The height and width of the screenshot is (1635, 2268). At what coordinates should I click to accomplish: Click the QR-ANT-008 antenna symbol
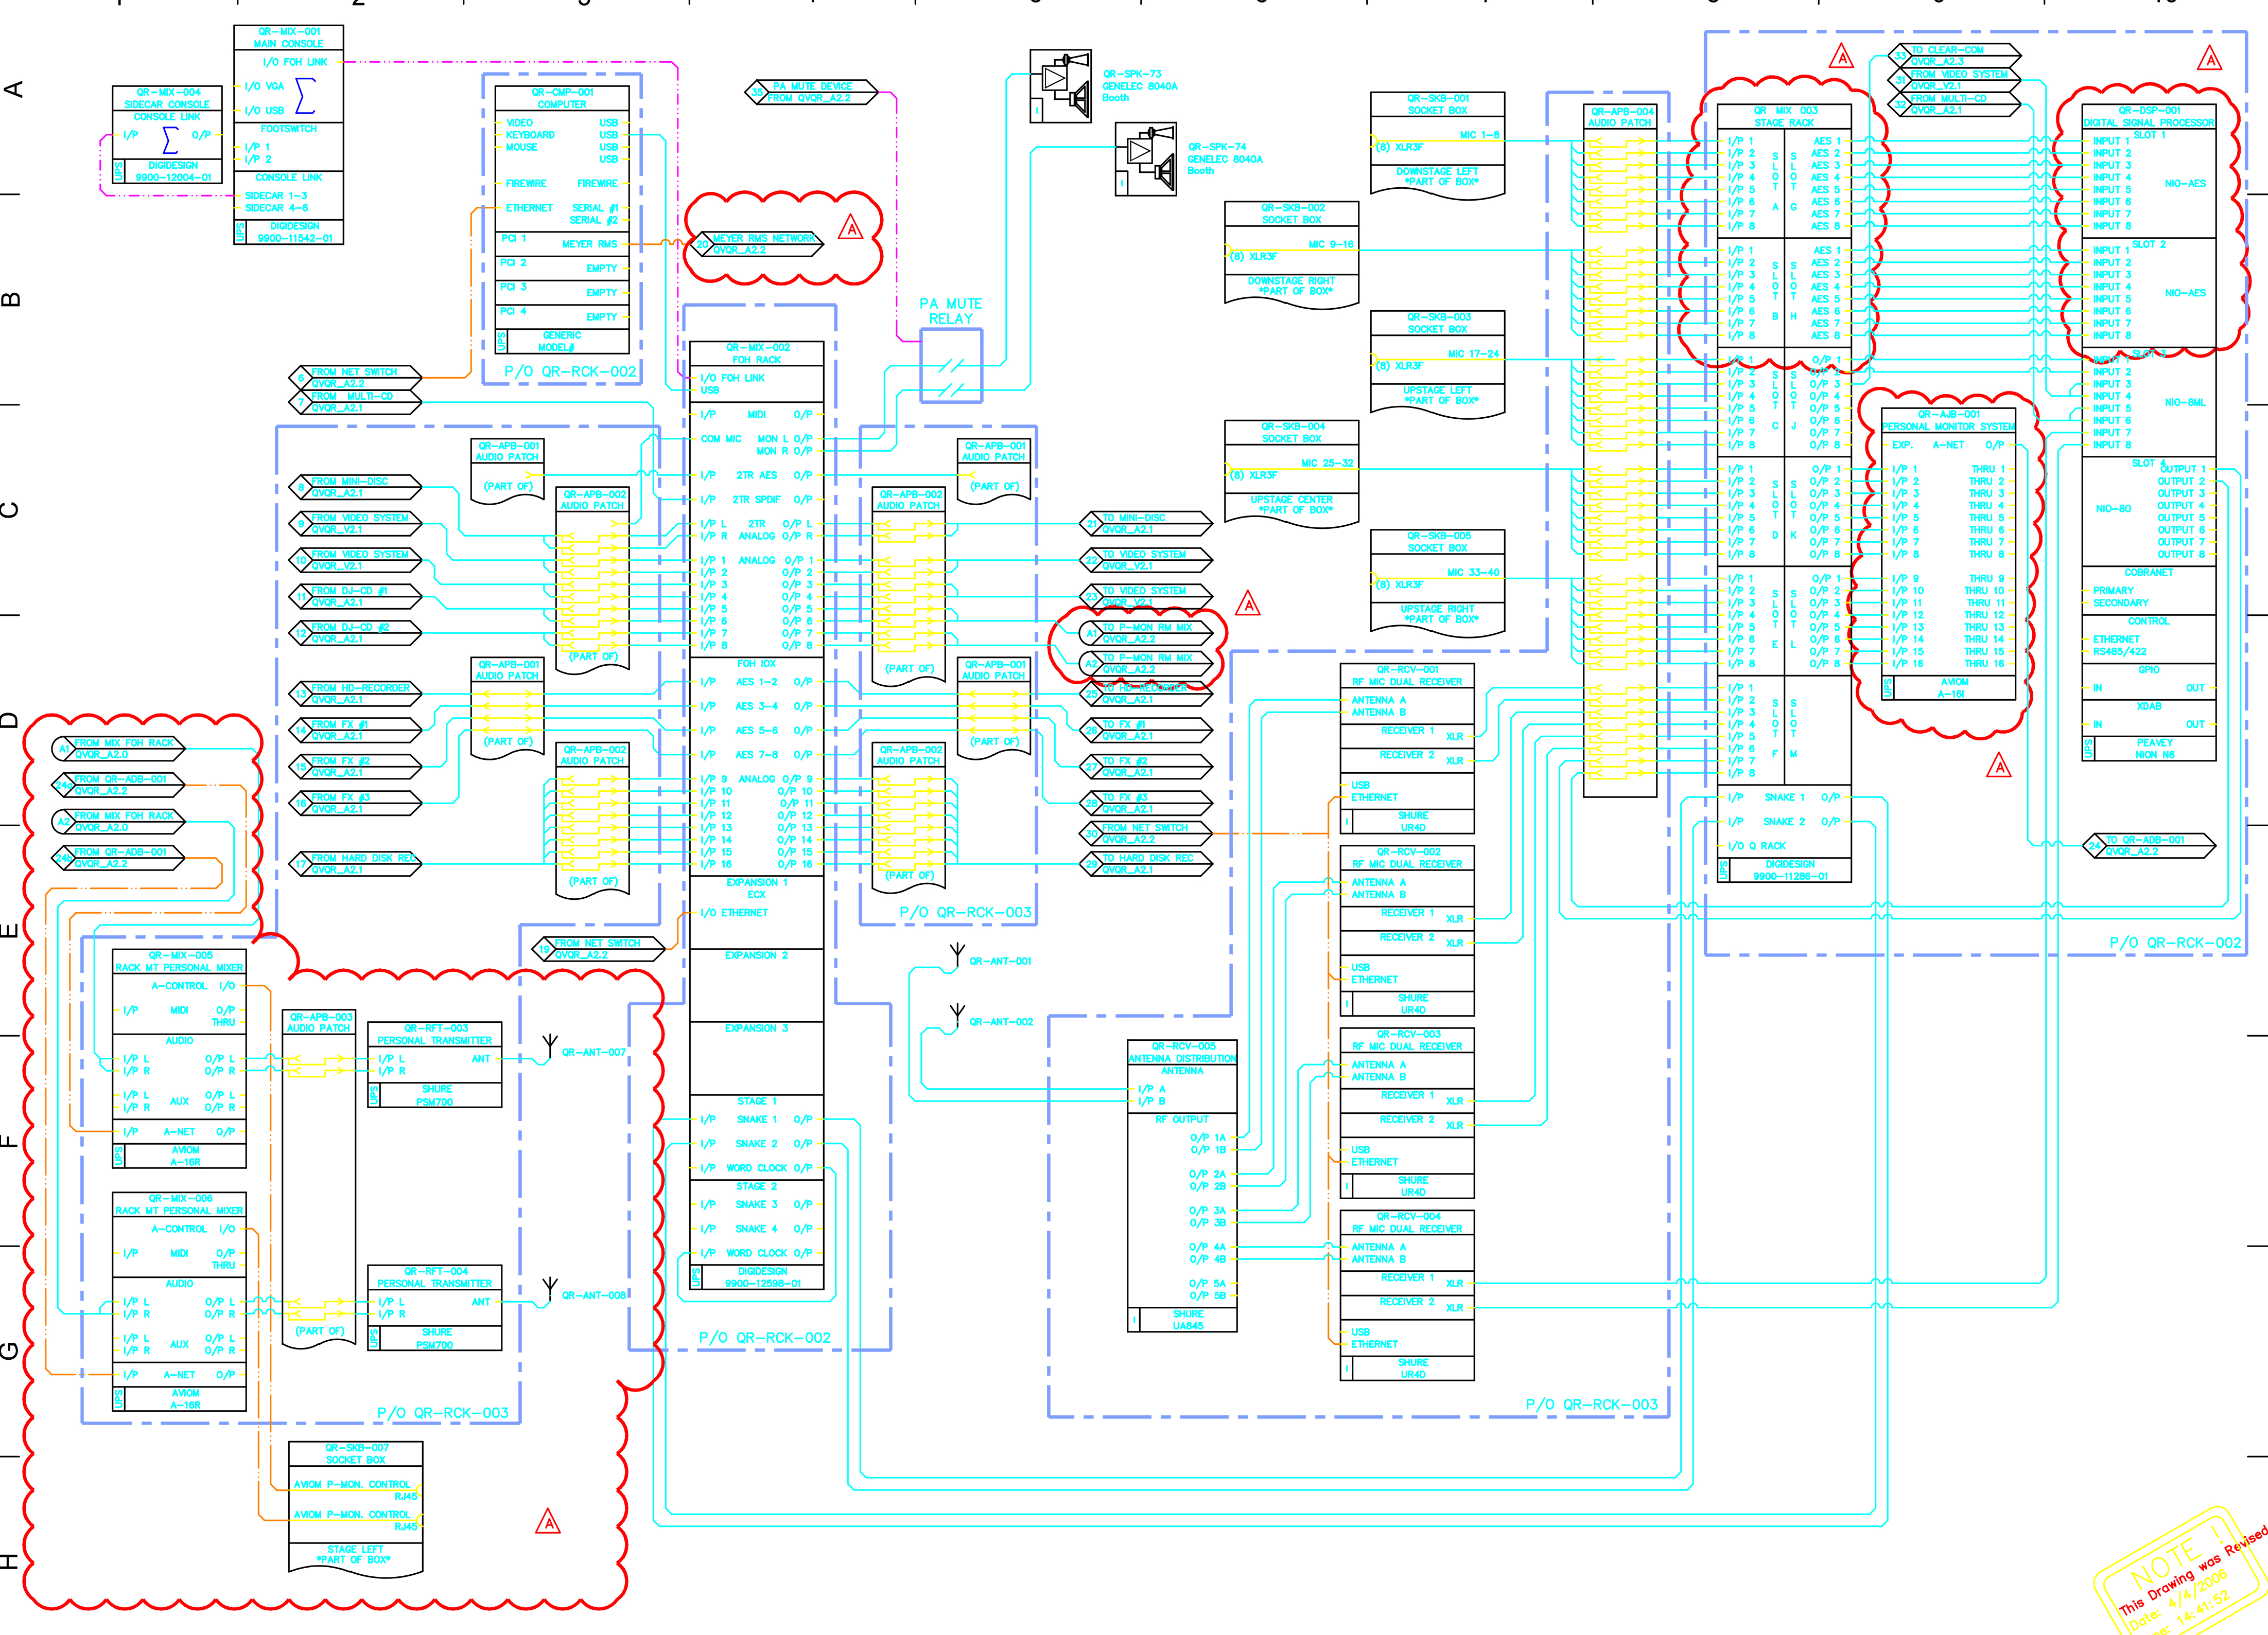[x=549, y=1289]
